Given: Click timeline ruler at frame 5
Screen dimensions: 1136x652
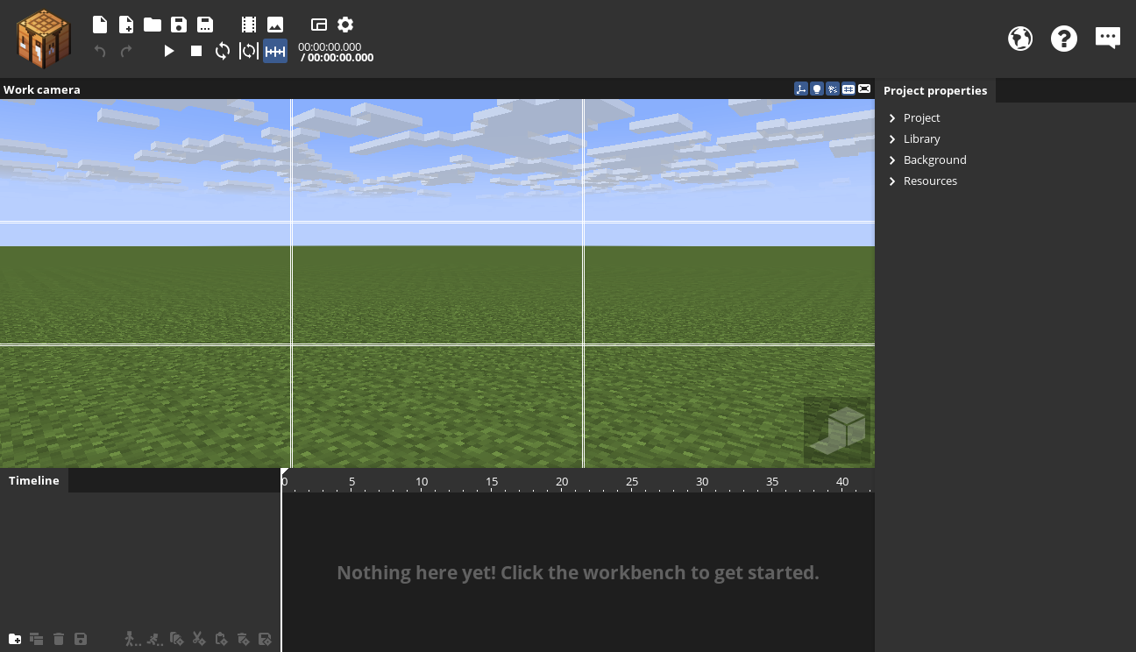Looking at the screenshot, I should [351, 481].
